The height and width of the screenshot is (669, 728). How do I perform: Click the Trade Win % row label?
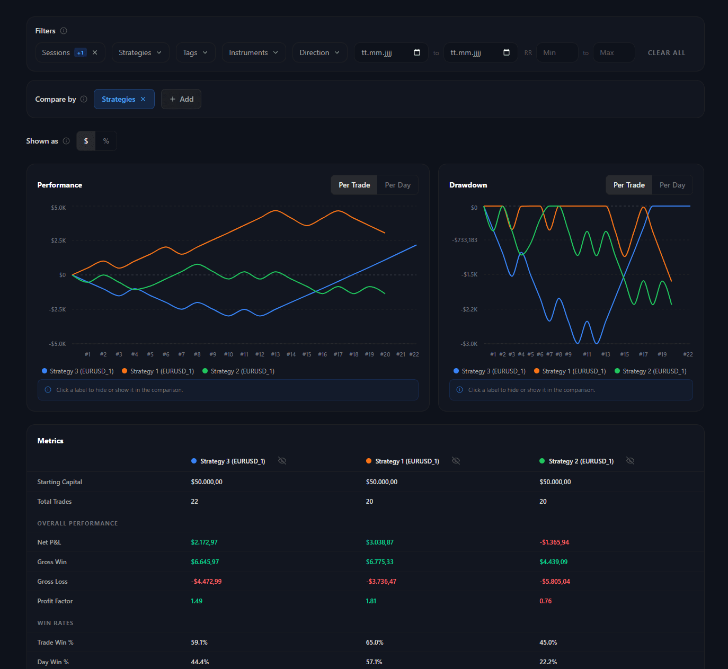pos(55,643)
